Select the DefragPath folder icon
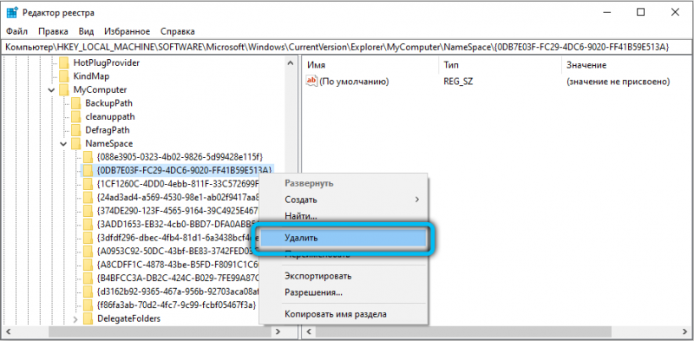The image size is (694, 341). pos(76,130)
